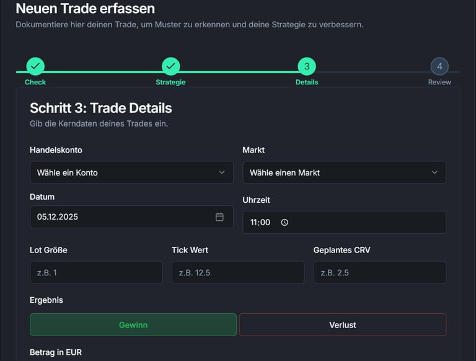This screenshot has width=476, height=361.
Task: Click the Geplantes CRV input field
Action: tap(379, 272)
